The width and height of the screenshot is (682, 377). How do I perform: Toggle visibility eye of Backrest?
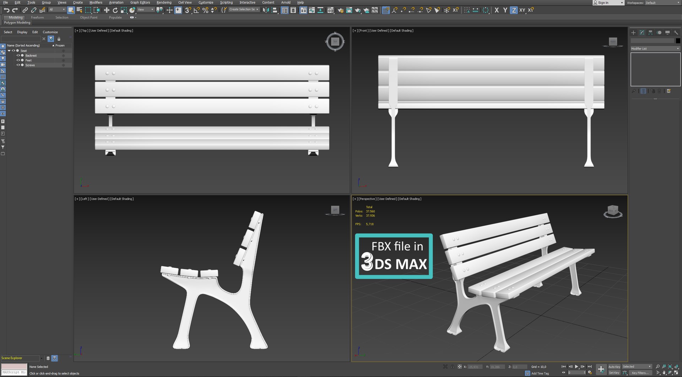click(18, 55)
